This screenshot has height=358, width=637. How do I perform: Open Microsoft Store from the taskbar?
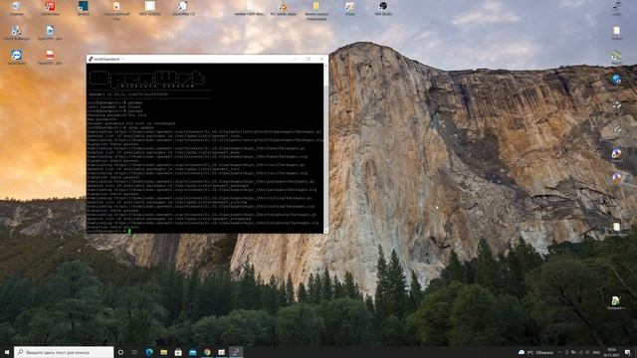pyautogui.click(x=178, y=352)
